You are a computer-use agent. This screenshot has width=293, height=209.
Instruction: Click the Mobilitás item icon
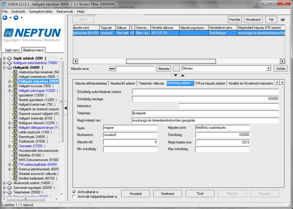click(15, 155)
